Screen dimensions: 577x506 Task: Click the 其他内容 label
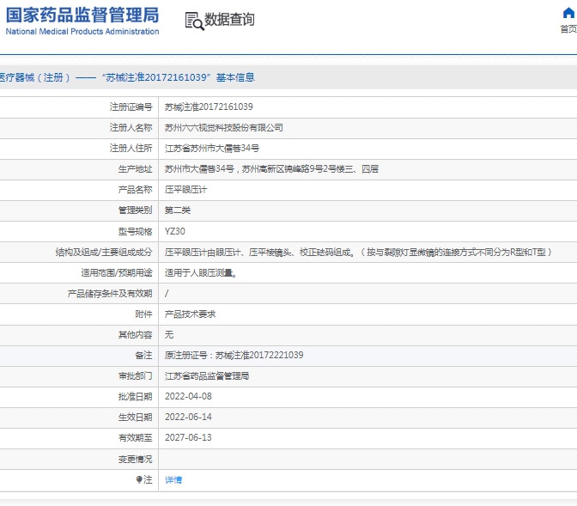coord(135,335)
